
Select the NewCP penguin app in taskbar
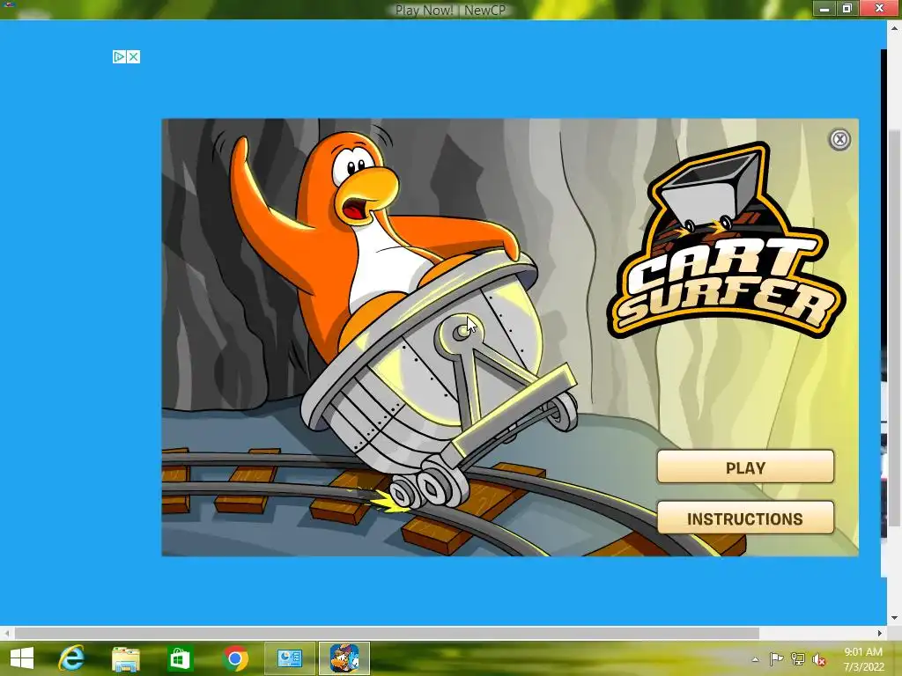[344, 658]
